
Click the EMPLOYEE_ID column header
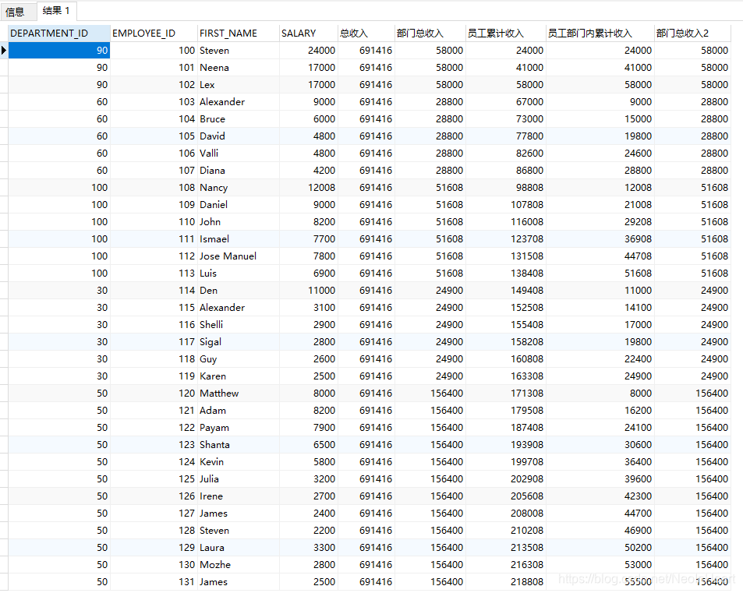click(x=154, y=34)
